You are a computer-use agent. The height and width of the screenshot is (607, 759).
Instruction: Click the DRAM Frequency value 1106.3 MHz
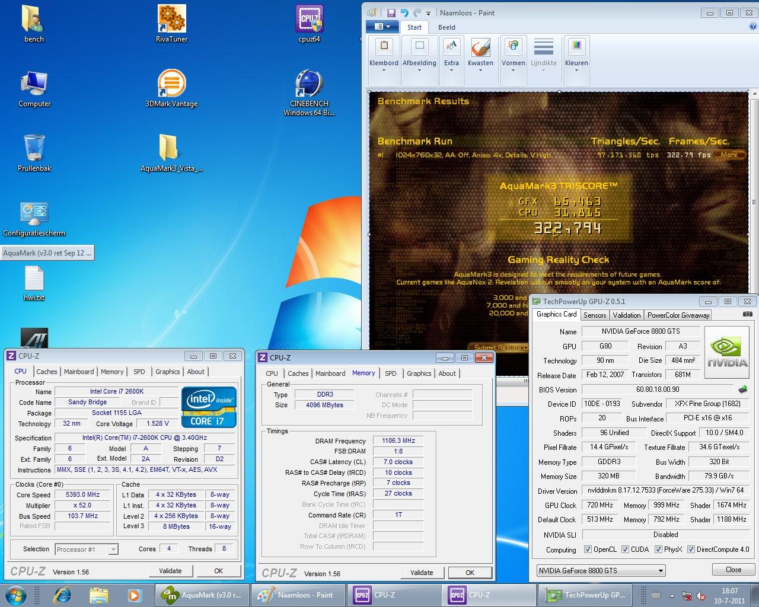[398, 440]
